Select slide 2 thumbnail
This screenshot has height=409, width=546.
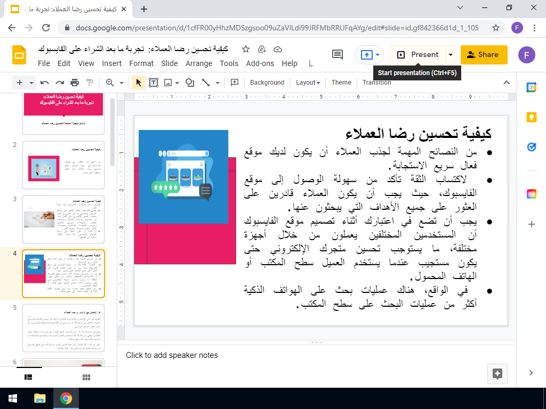(x=63, y=165)
